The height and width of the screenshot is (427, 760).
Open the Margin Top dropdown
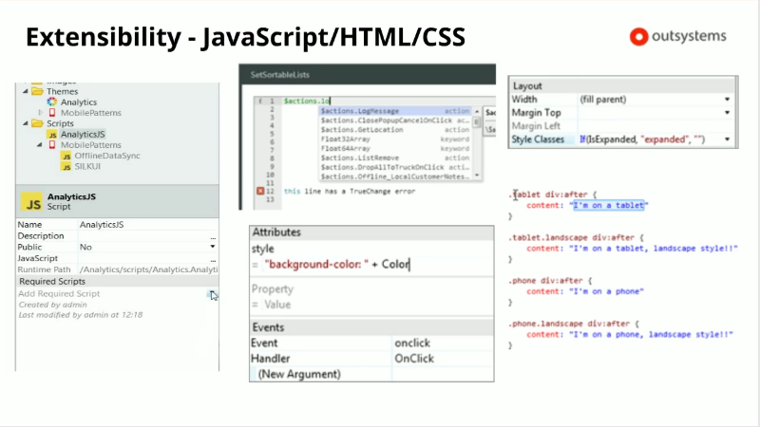727,112
